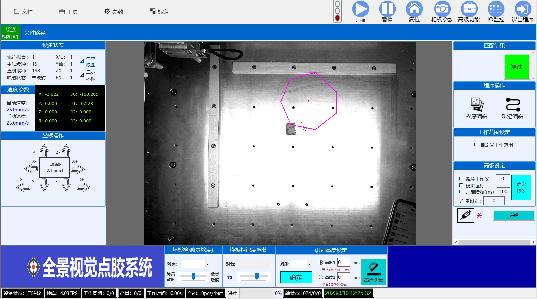Pause operation using the 暂停 icon

click(x=387, y=9)
